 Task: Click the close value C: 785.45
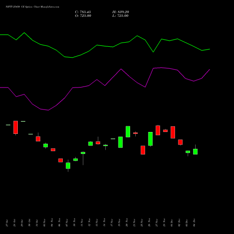coord(83,12)
